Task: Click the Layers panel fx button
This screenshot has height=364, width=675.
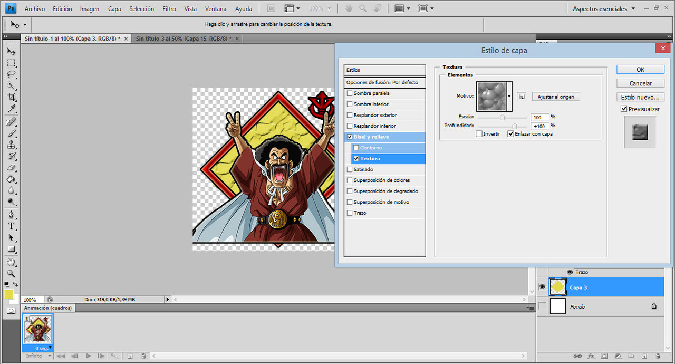Action: point(591,356)
